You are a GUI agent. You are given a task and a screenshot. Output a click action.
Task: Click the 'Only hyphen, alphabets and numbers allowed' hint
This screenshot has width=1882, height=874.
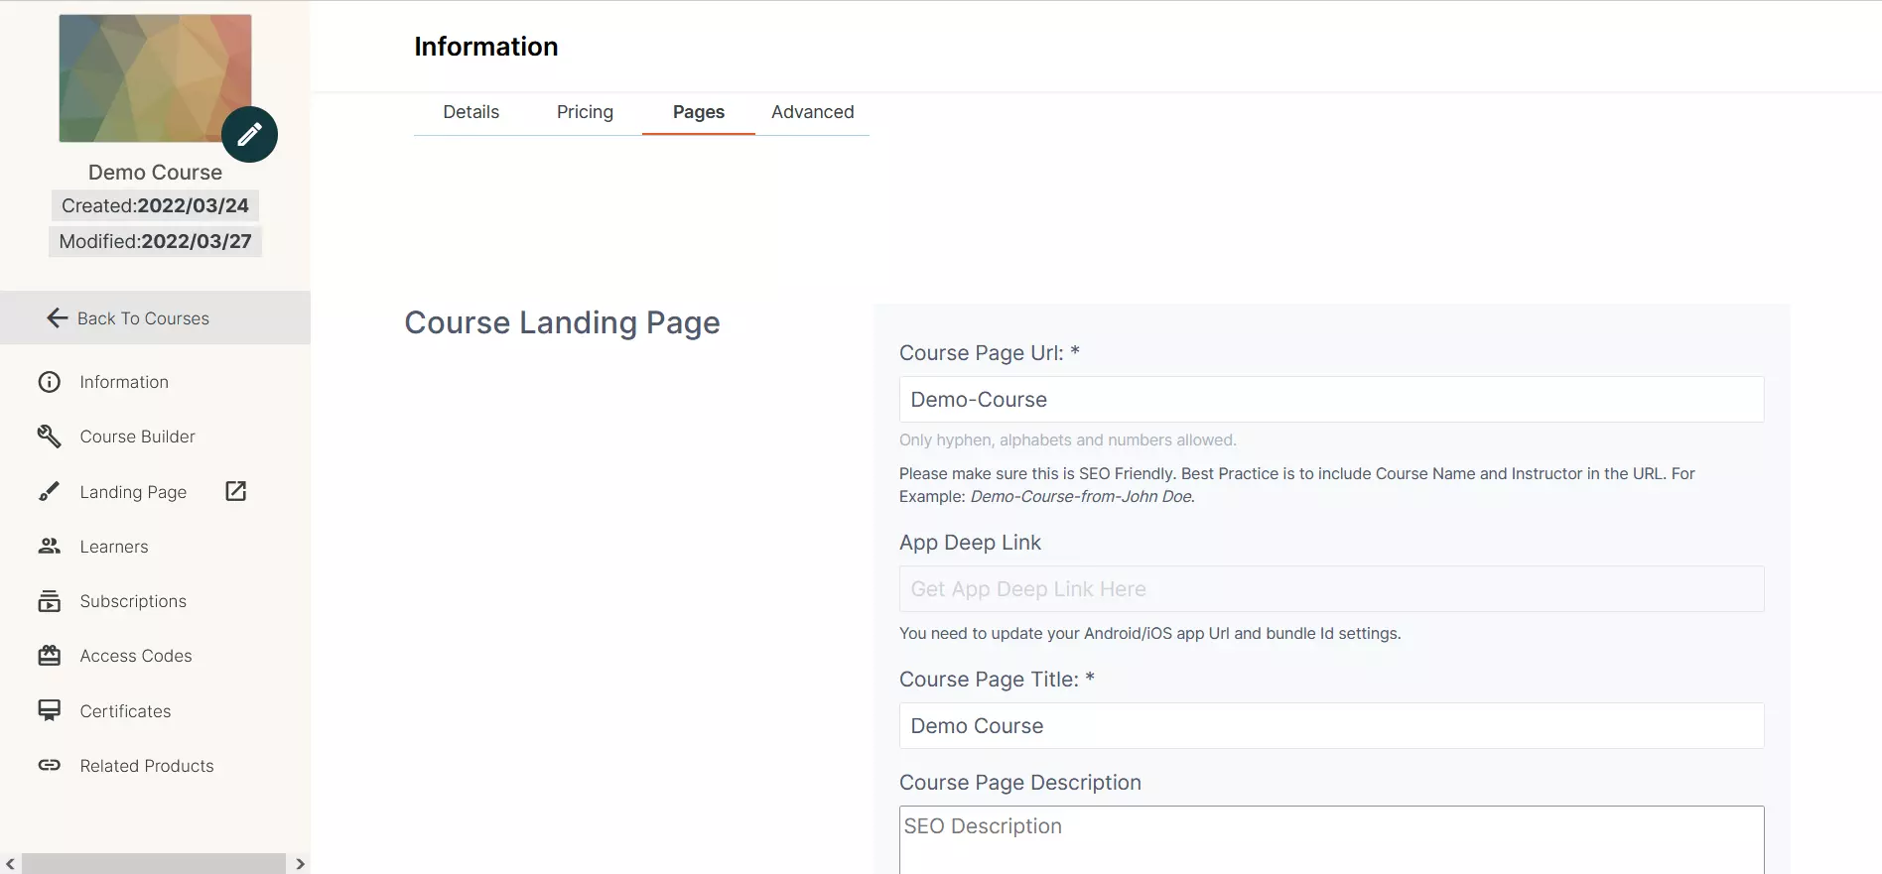tap(1068, 440)
